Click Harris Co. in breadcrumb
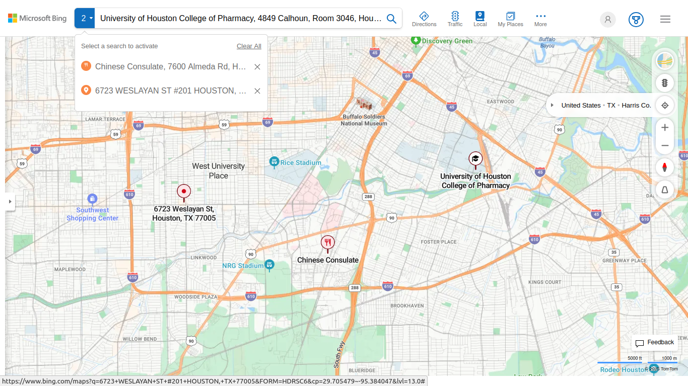This screenshot has width=688, height=386. click(x=636, y=106)
